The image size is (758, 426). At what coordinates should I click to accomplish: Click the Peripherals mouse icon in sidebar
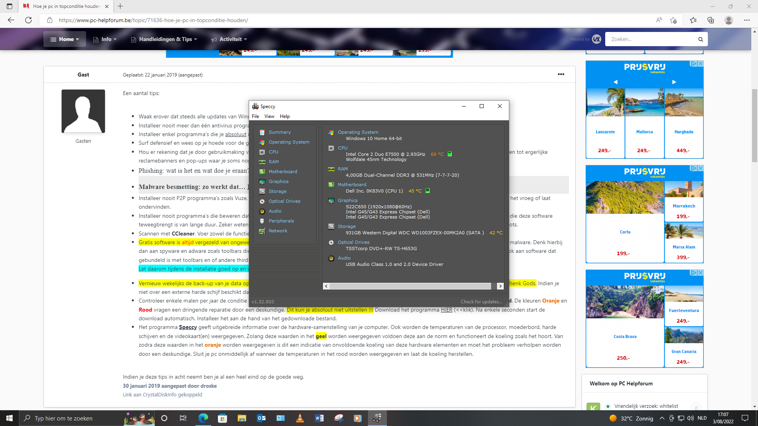(x=262, y=221)
